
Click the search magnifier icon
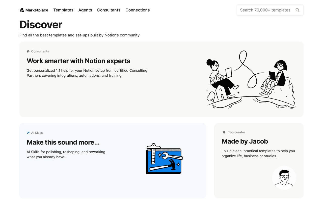tap(298, 10)
